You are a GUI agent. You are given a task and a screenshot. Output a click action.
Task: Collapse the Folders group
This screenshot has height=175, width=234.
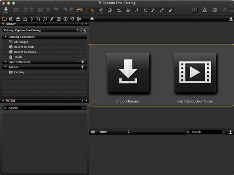5,67
